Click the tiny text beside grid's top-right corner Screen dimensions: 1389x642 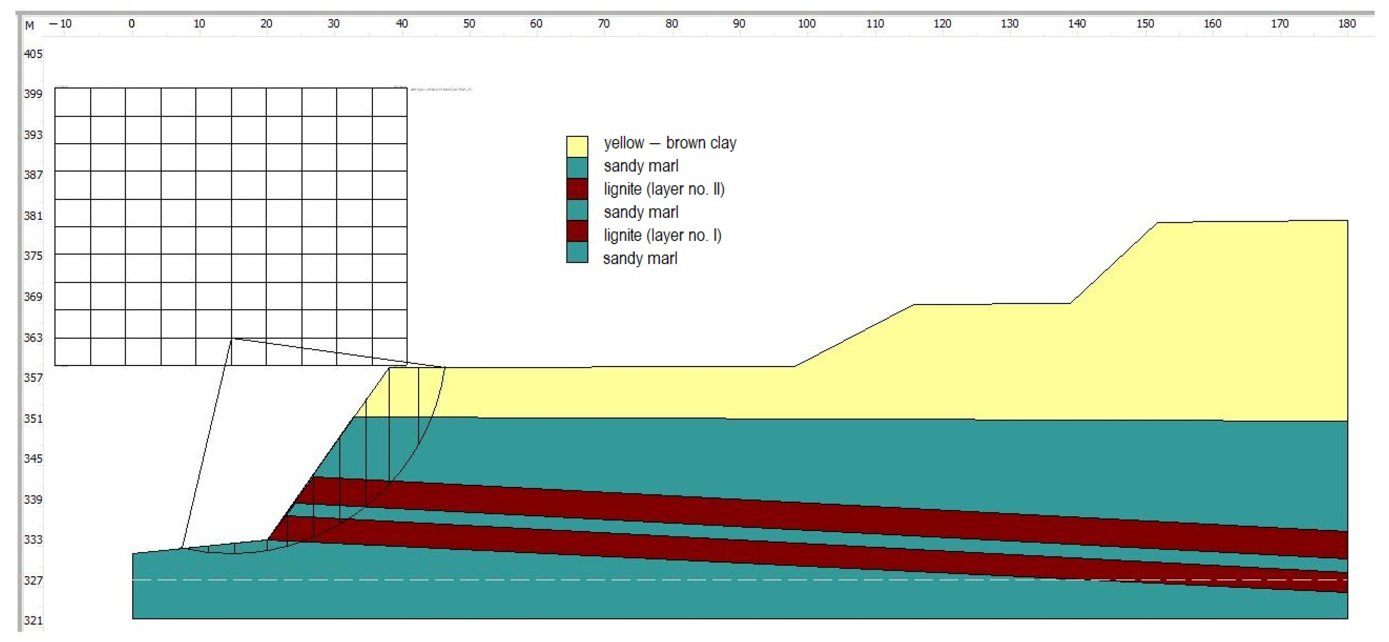[x=440, y=89]
